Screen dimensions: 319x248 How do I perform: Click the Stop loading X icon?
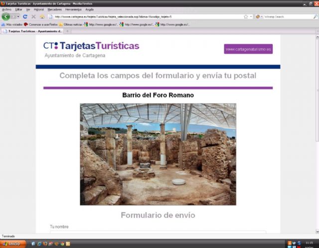pos(33,16)
